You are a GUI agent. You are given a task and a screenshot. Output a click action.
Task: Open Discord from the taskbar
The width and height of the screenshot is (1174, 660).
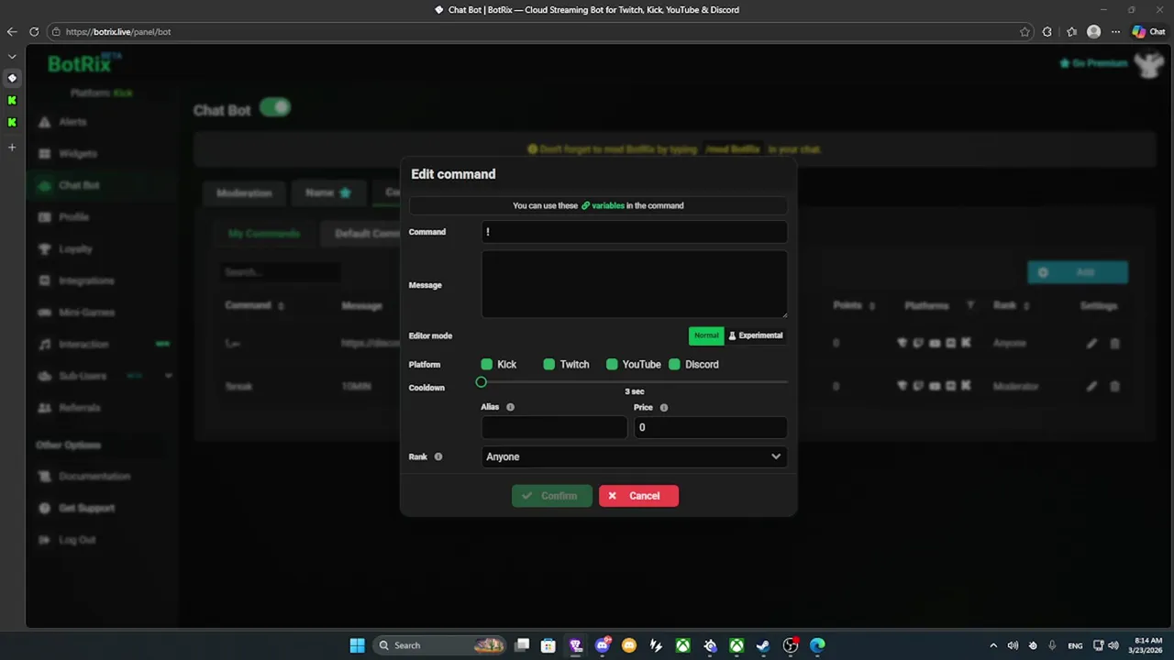tap(603, 645)
